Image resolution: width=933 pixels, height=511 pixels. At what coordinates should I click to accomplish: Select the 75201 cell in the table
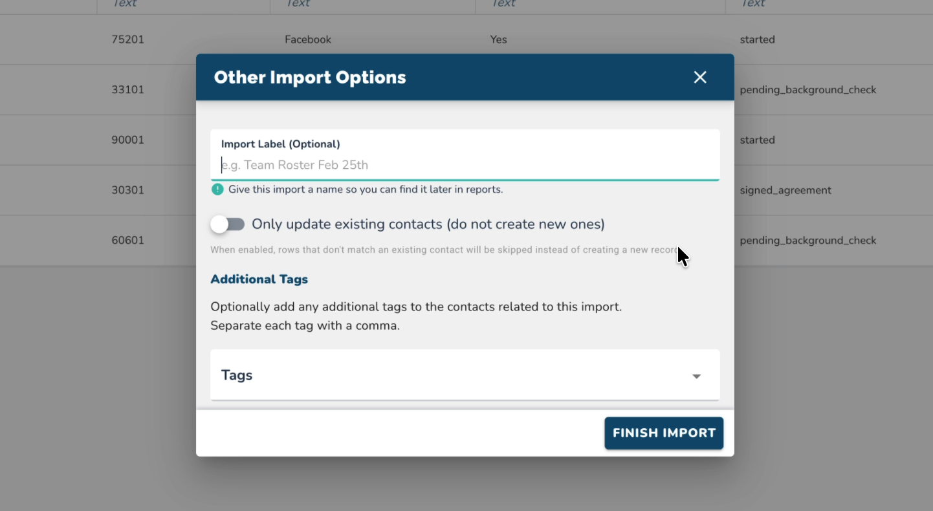coord(128,39)
